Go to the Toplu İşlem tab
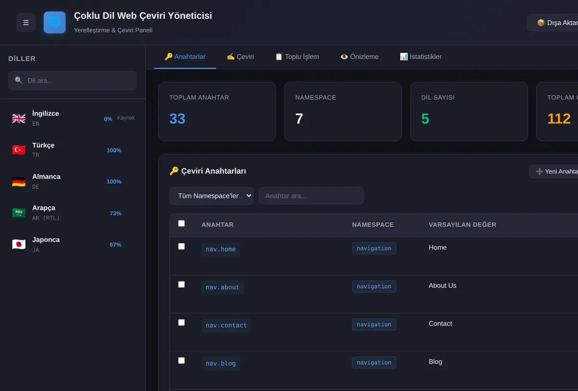Screen dimensions: 578x391 (297, 57)
